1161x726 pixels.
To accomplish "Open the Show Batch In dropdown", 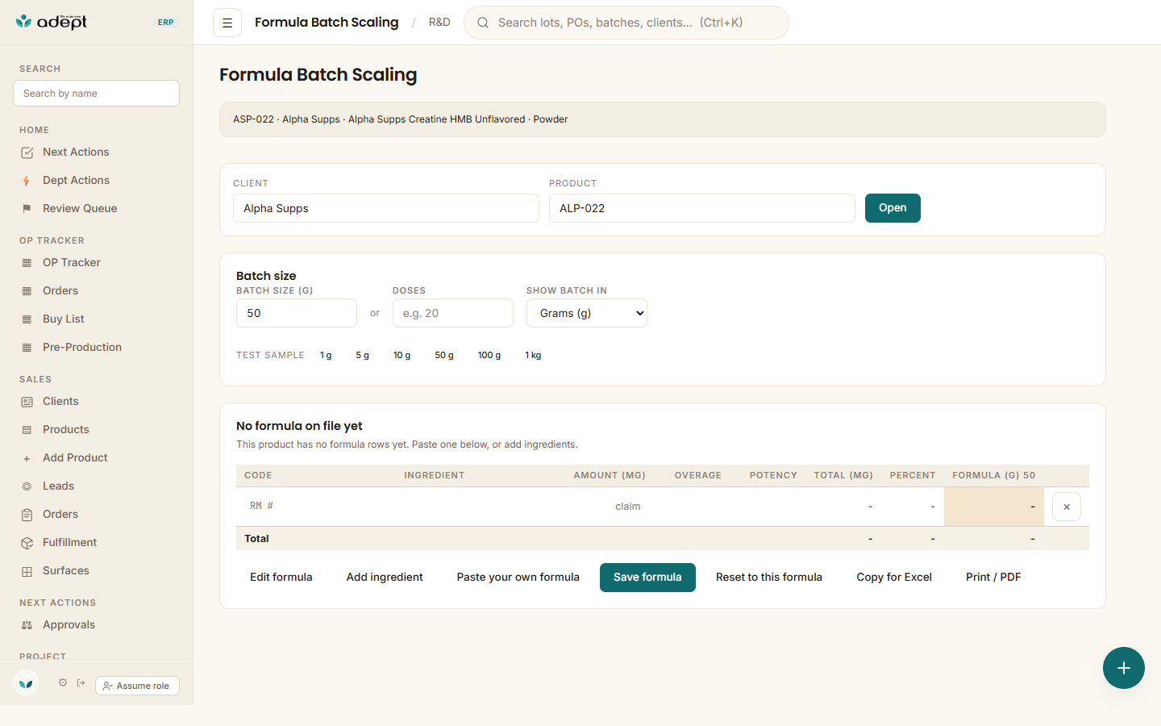I will pos(587,313).
